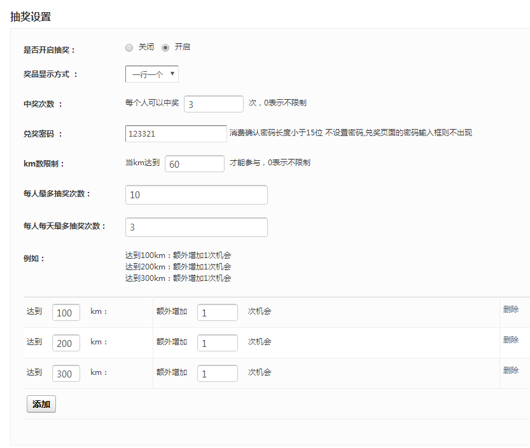Click the 每人最多抽奖次数 field
Image resolution: width=530 pixels, height=448 pixels.
(196, 195)
